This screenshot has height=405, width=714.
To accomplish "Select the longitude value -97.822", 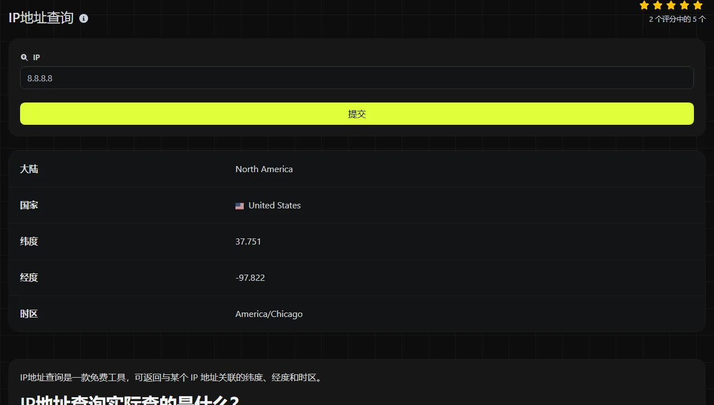I will (250, 278).
